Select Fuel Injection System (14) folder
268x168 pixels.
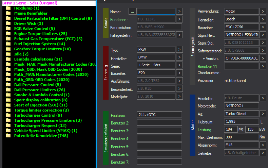pos(40,44)
